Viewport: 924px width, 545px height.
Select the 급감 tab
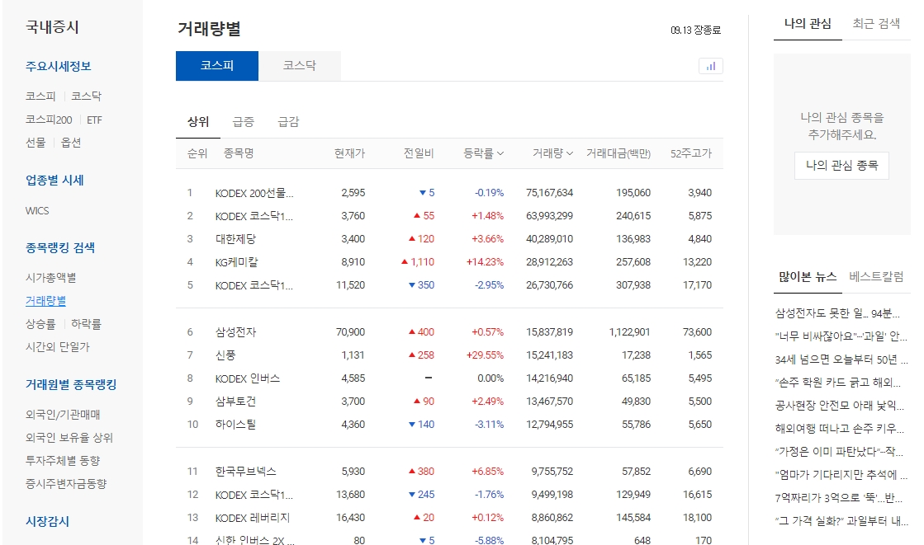pos(287,119)
